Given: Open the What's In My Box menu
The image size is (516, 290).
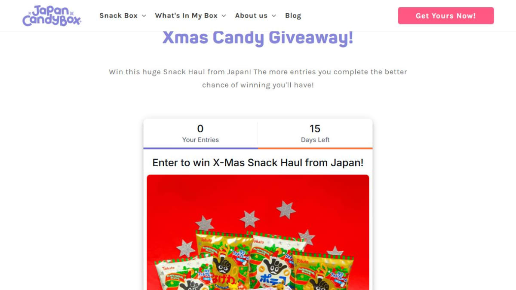Looking at the screenshot, I should coord(186,15).
